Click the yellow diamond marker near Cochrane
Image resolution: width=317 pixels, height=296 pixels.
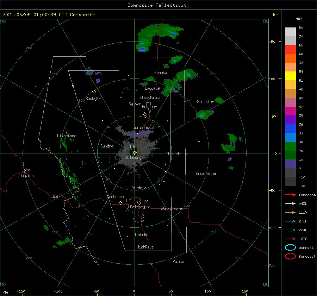tap(121, 203)
